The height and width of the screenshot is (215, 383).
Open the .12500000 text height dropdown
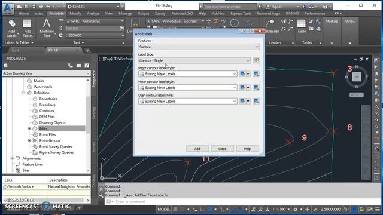point(95,36)
